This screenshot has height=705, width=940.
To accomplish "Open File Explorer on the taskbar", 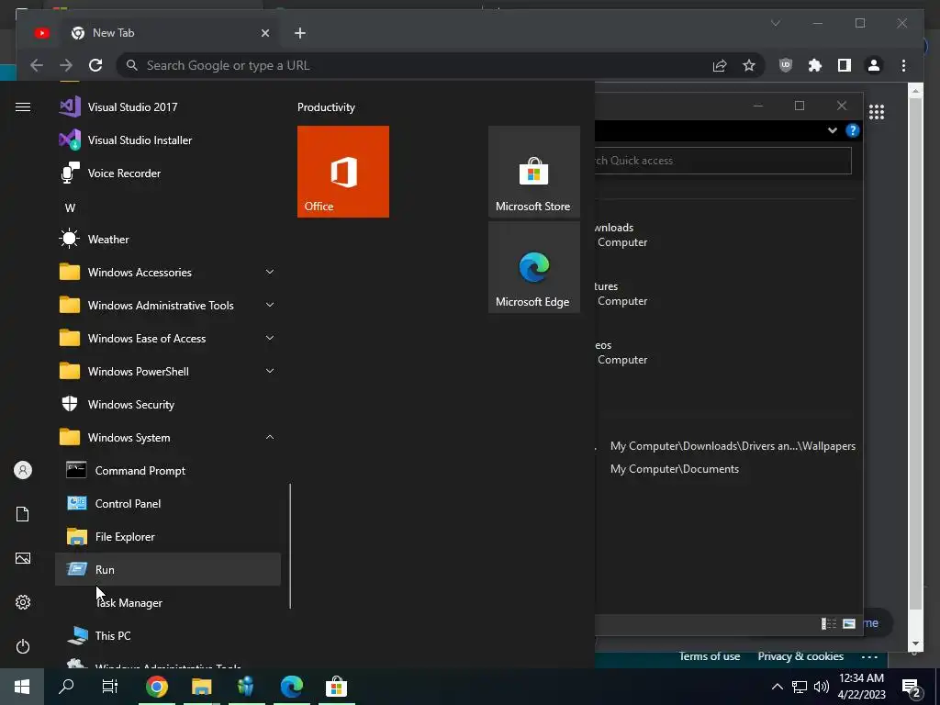I will 201,687.
